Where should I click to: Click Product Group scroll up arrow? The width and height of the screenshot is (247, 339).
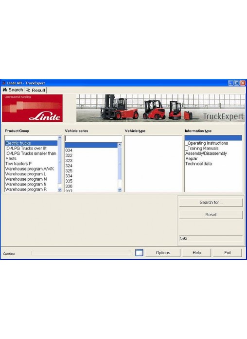(x=60, y=138)
